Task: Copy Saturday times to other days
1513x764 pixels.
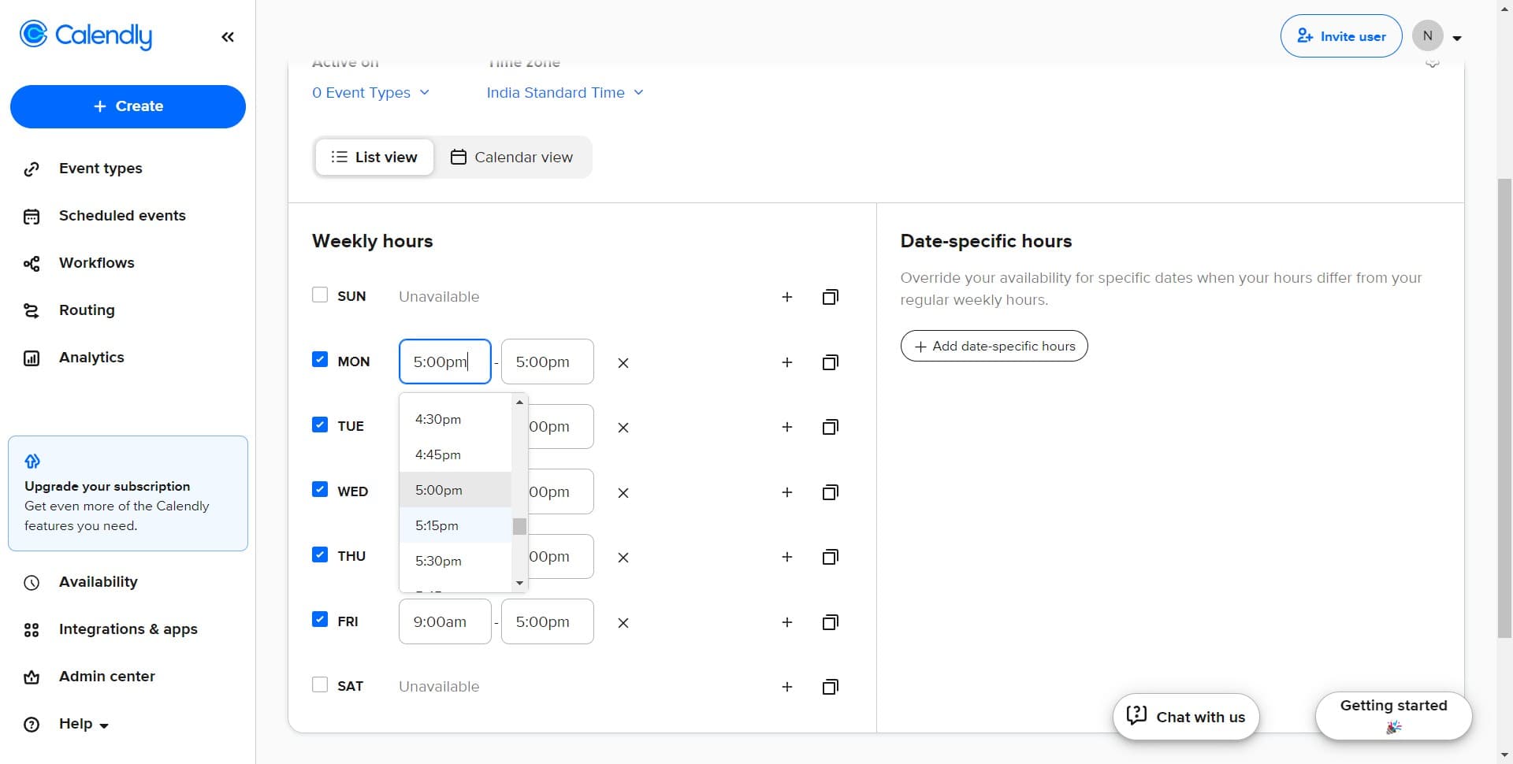Action: tap(830, 687)
